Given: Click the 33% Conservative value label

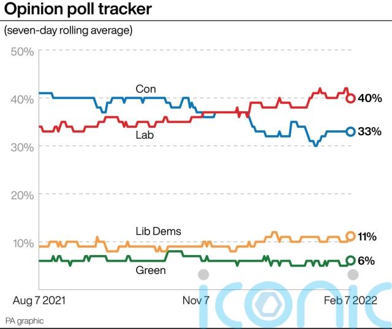Looking at the screenshot, I should [370, 132].
